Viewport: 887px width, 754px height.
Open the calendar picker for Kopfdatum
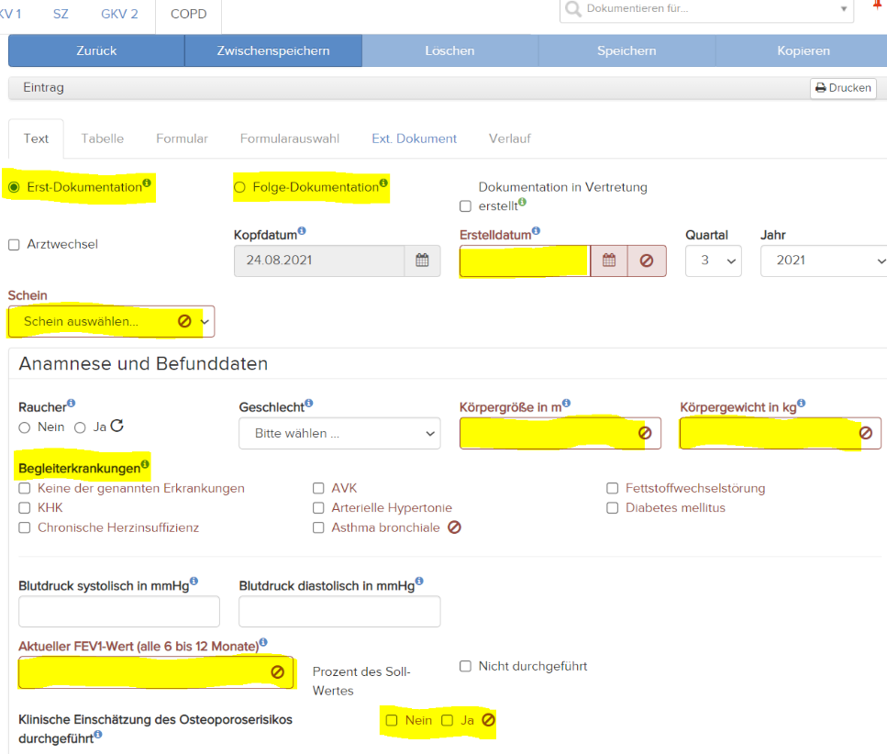click(x=422, y=261)
